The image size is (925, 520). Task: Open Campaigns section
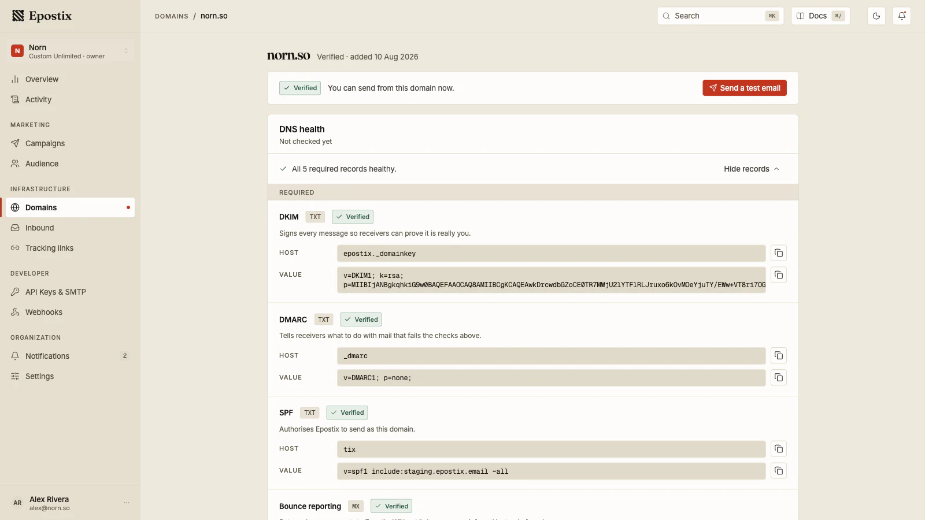point(70,143)
